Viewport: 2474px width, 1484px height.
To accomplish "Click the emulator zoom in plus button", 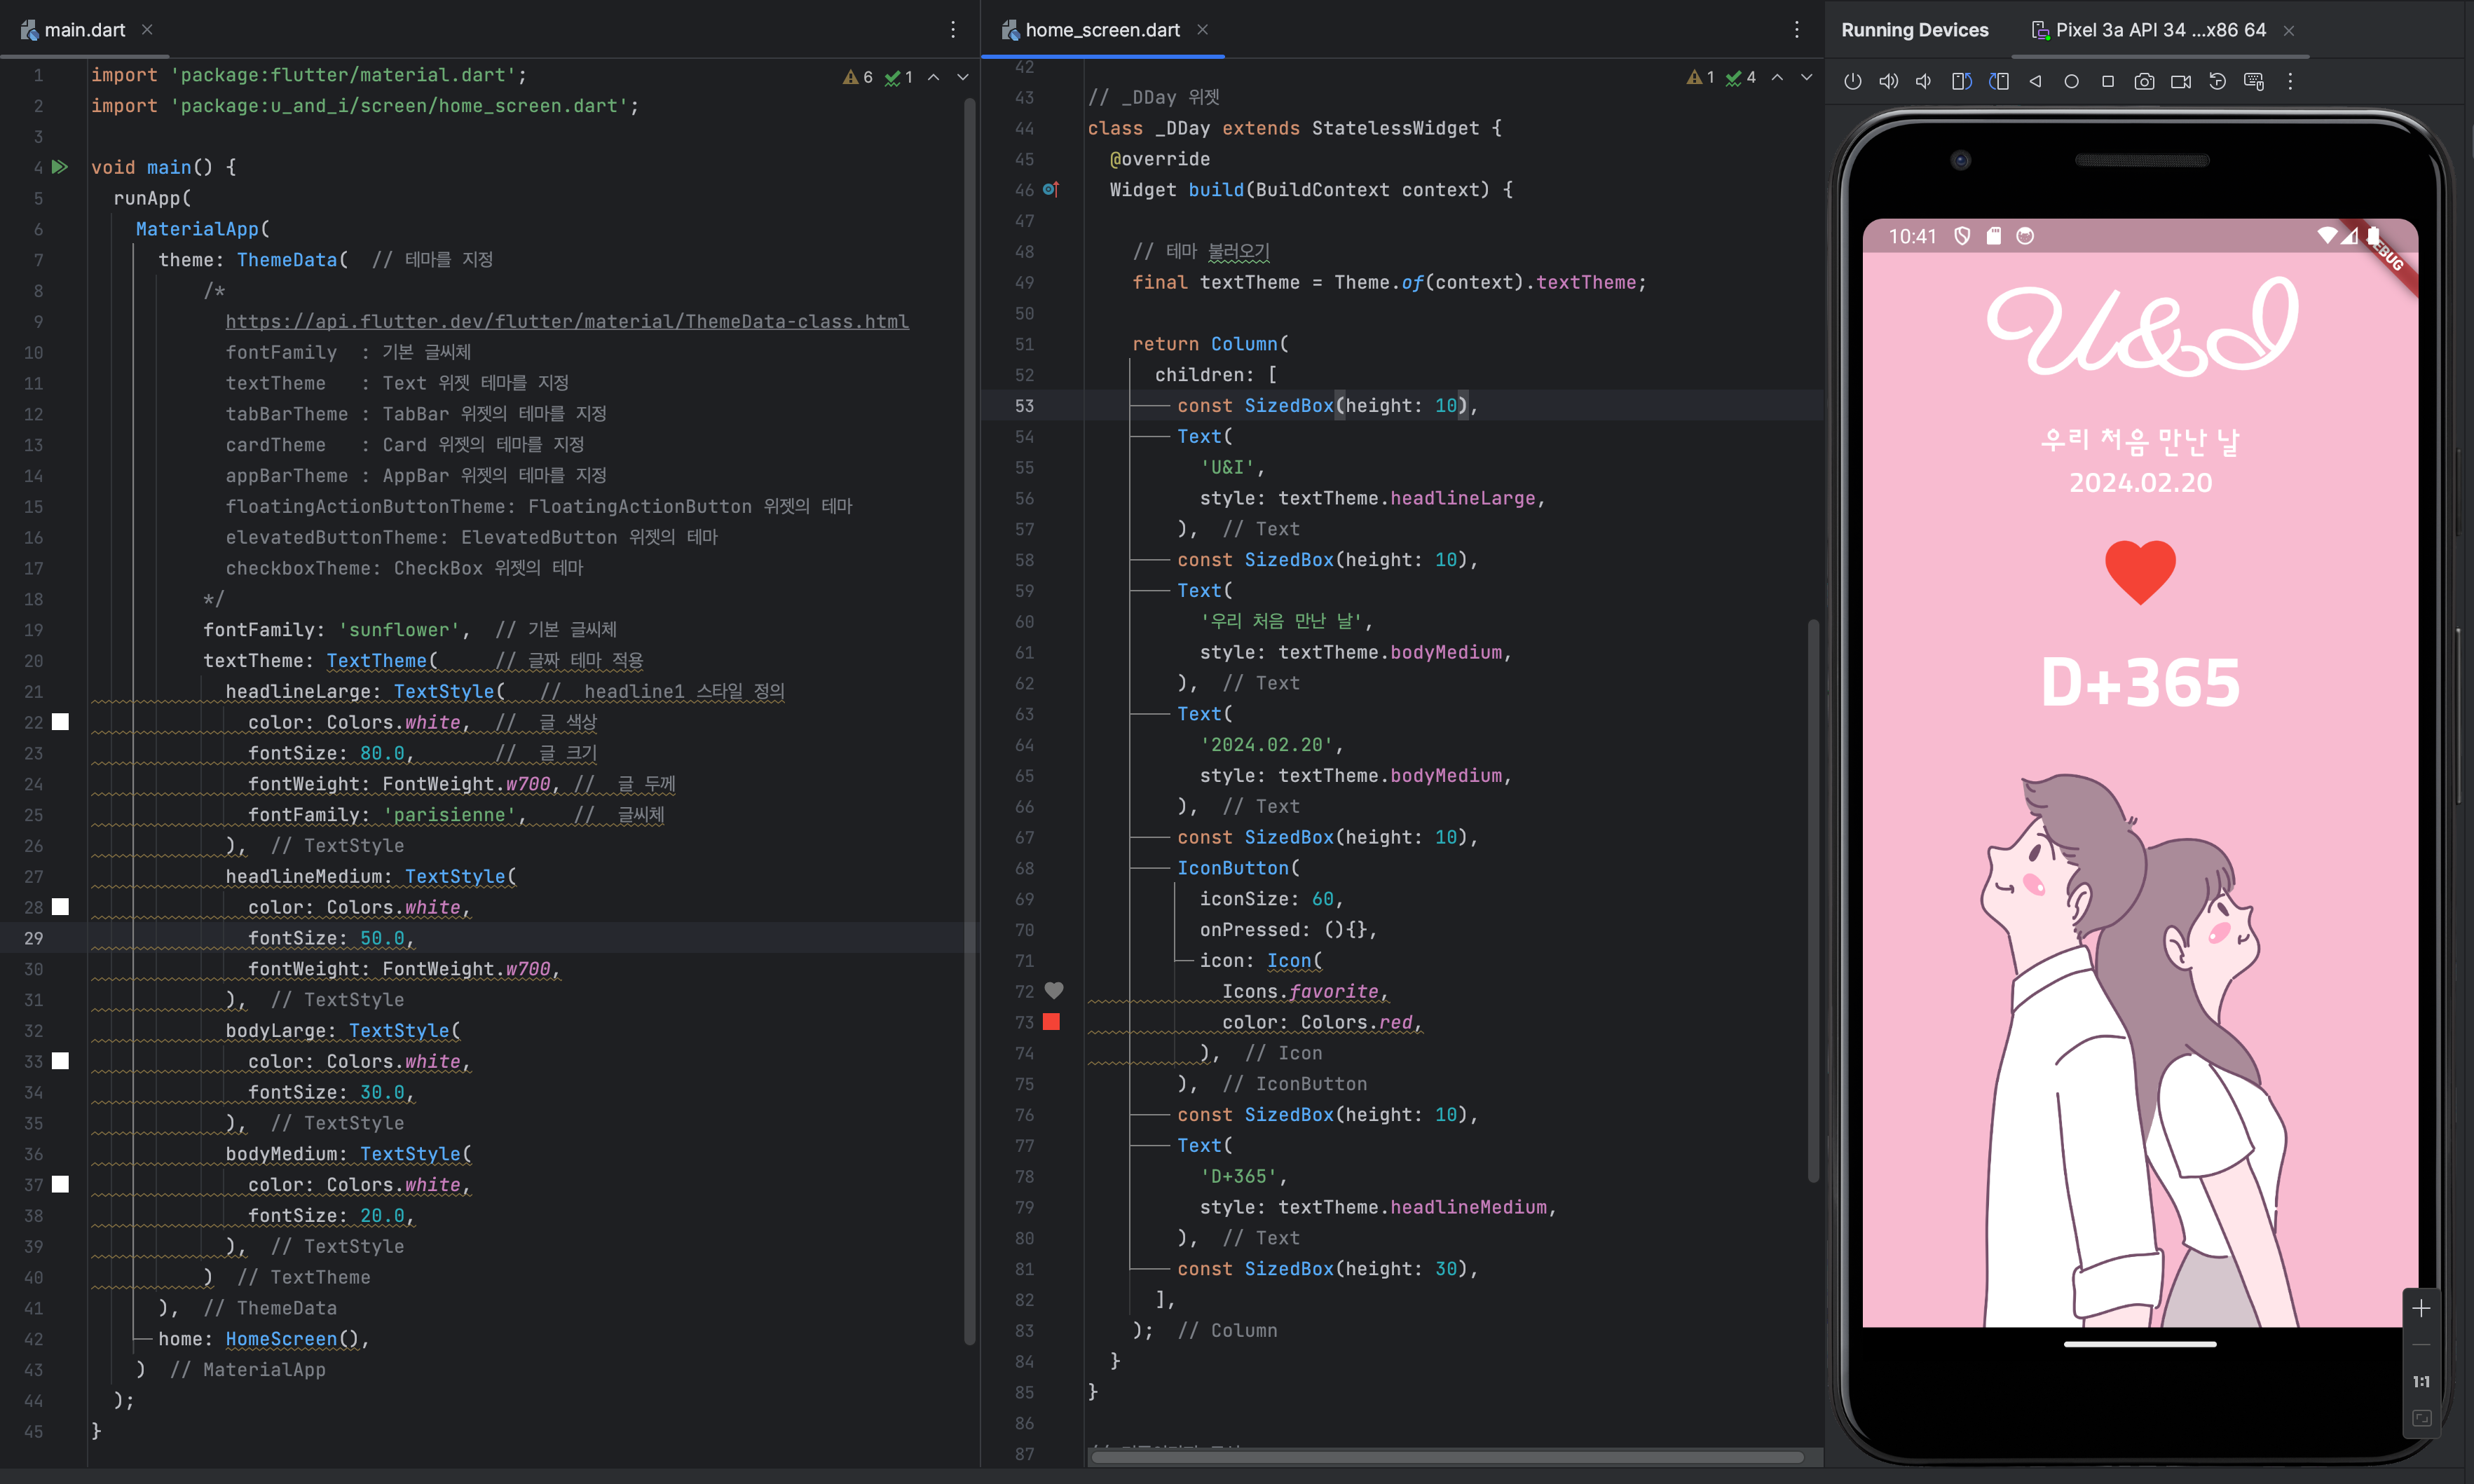I will [x=2420, y=1309].
